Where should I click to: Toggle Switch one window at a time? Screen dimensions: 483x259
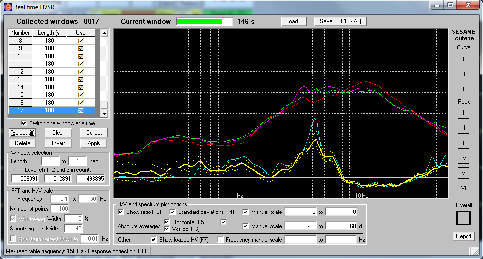click(x=24, y=123)
